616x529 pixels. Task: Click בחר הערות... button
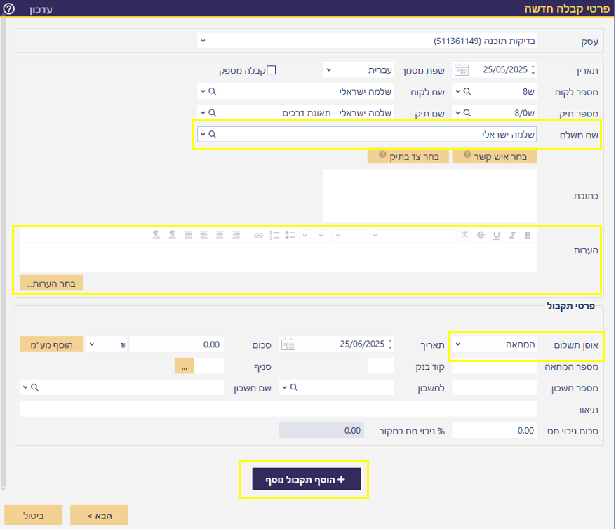pyautogui.click(x=51, y=283)
